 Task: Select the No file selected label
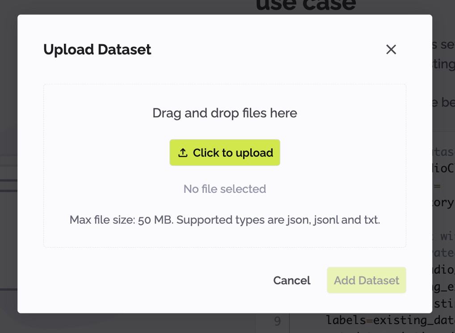click(225, 189)
